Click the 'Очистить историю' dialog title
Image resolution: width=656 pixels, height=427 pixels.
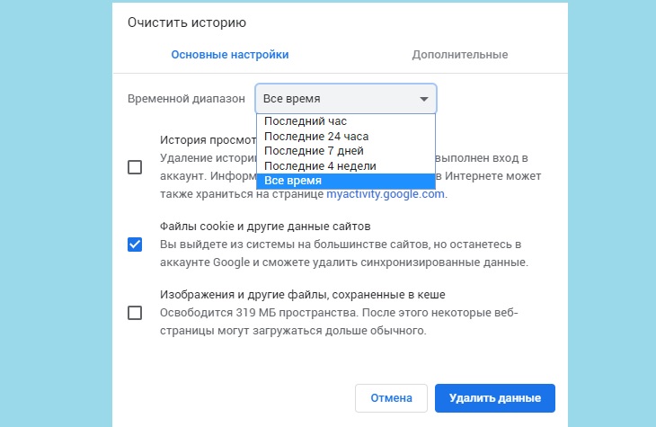coord(187,22)
